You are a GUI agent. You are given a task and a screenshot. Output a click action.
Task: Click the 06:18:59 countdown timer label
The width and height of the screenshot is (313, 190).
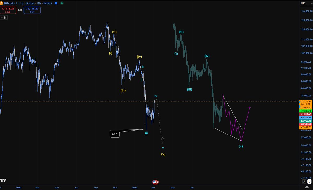tap(305, 104)
